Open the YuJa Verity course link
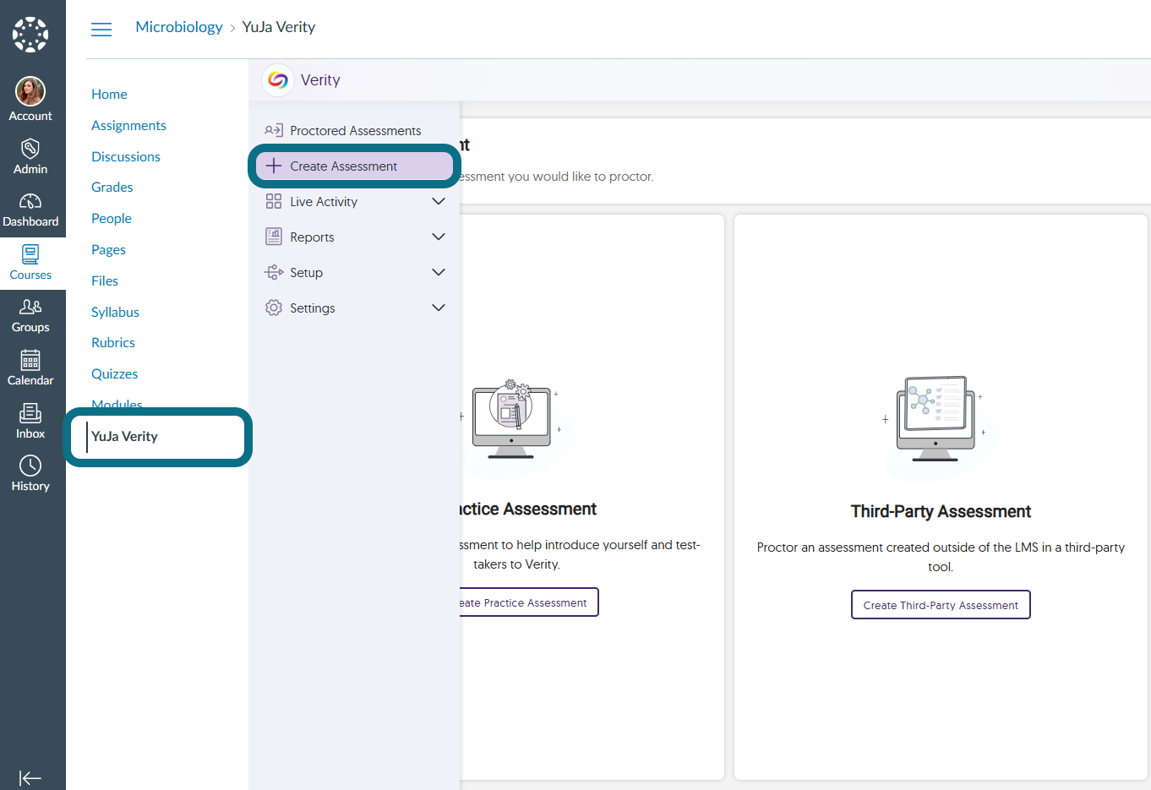1151x790 pixels. [x=124, y=436]
